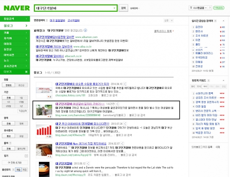Open the 통합검색 tab
The image size is (230, 177).
15,19
